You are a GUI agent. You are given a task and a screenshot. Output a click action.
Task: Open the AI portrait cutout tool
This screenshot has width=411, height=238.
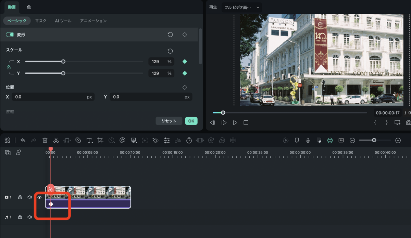click(134, 140)
